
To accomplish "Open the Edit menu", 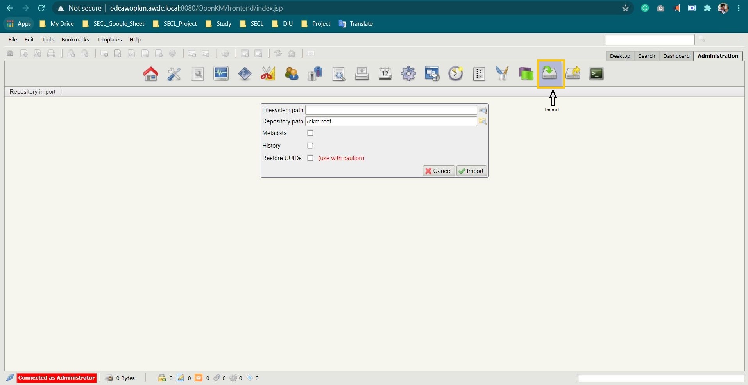I will pos(29,39).
